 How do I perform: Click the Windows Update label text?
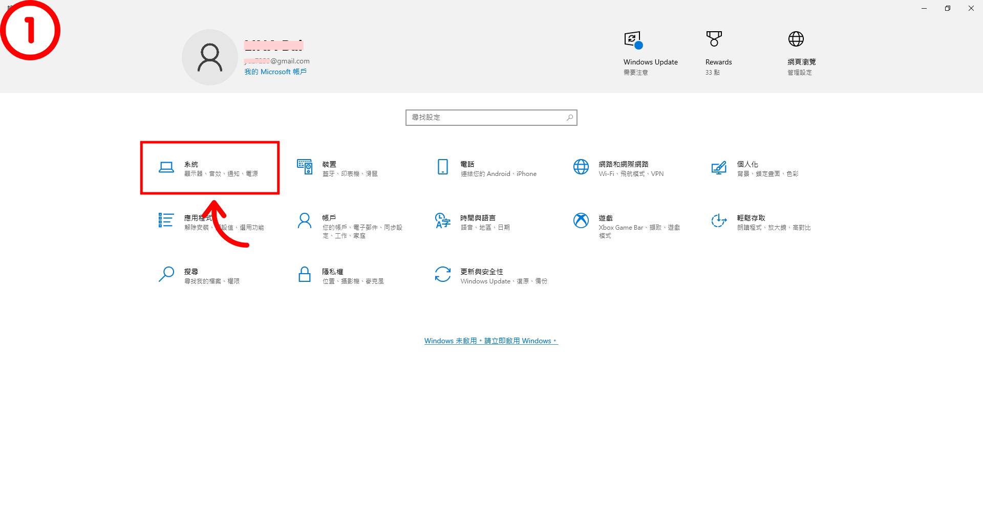pyautogui.click(x=651, y=62)
